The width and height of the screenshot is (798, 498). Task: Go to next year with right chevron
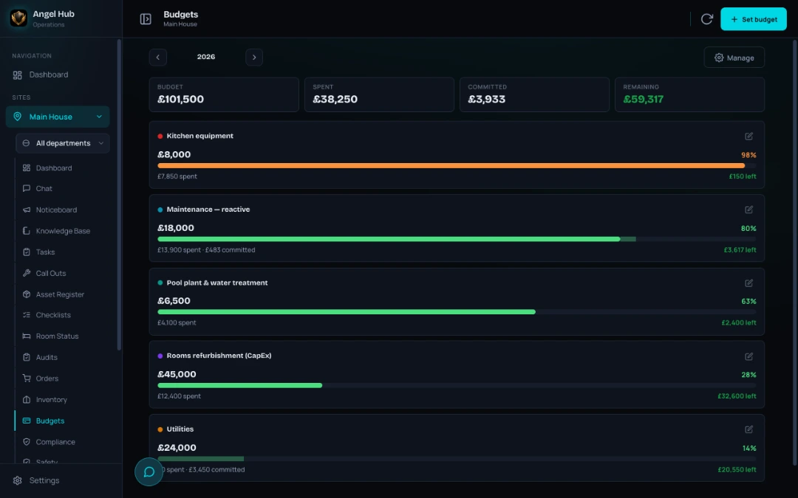(x=254, y=58)
